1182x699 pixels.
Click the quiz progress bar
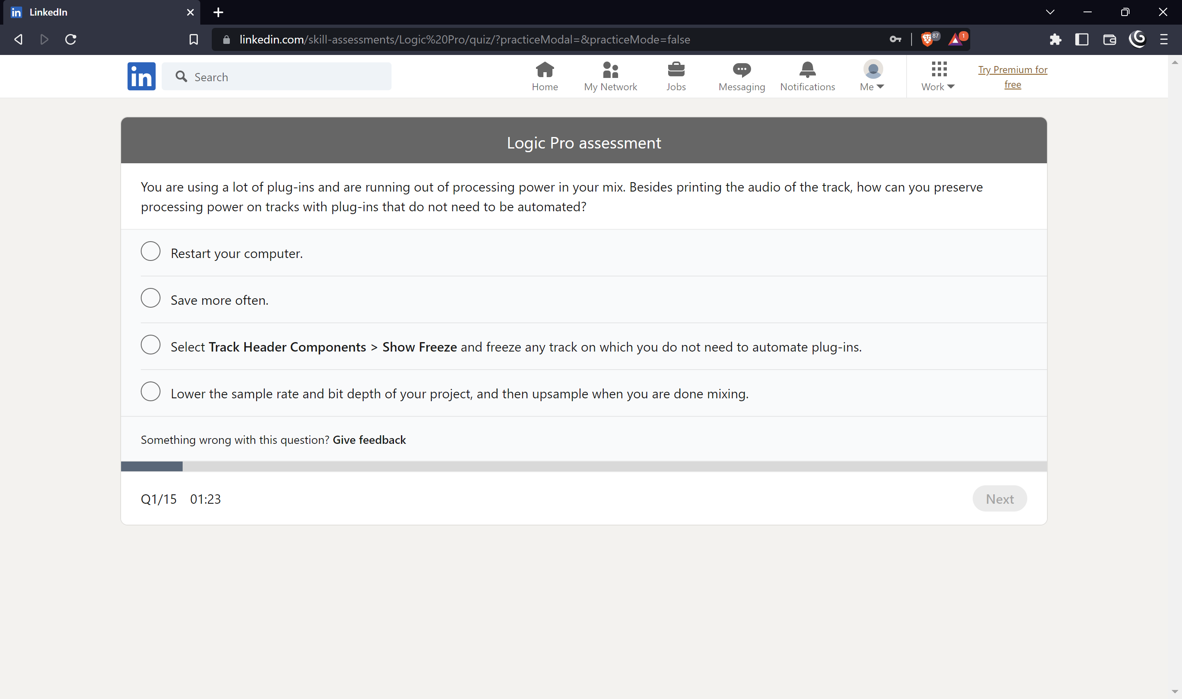584,466
